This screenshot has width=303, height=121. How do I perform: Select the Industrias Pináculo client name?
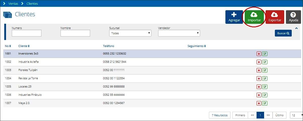click(30, 95)
